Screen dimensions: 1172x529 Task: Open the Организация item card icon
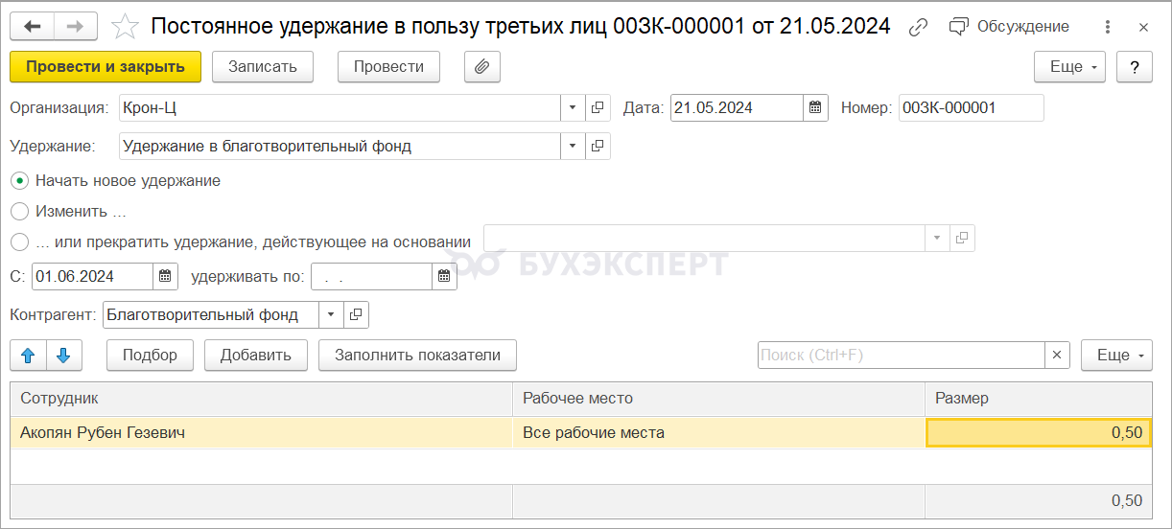pos(598,107)
